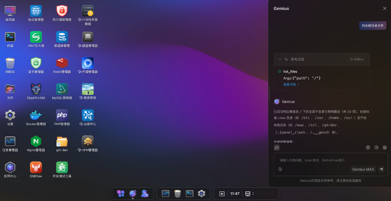The image size is (391, 201).
Task: Launch ClashForGM cat icon
Action: 36,89
